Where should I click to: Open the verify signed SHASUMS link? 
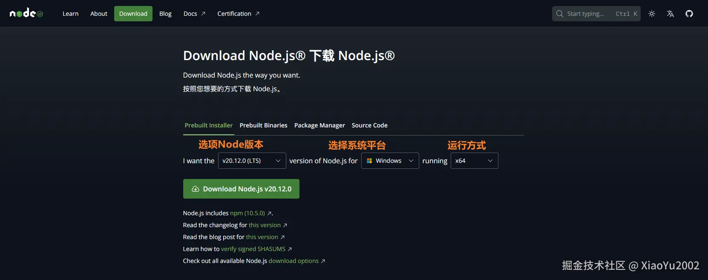click(x=253, y=249)
